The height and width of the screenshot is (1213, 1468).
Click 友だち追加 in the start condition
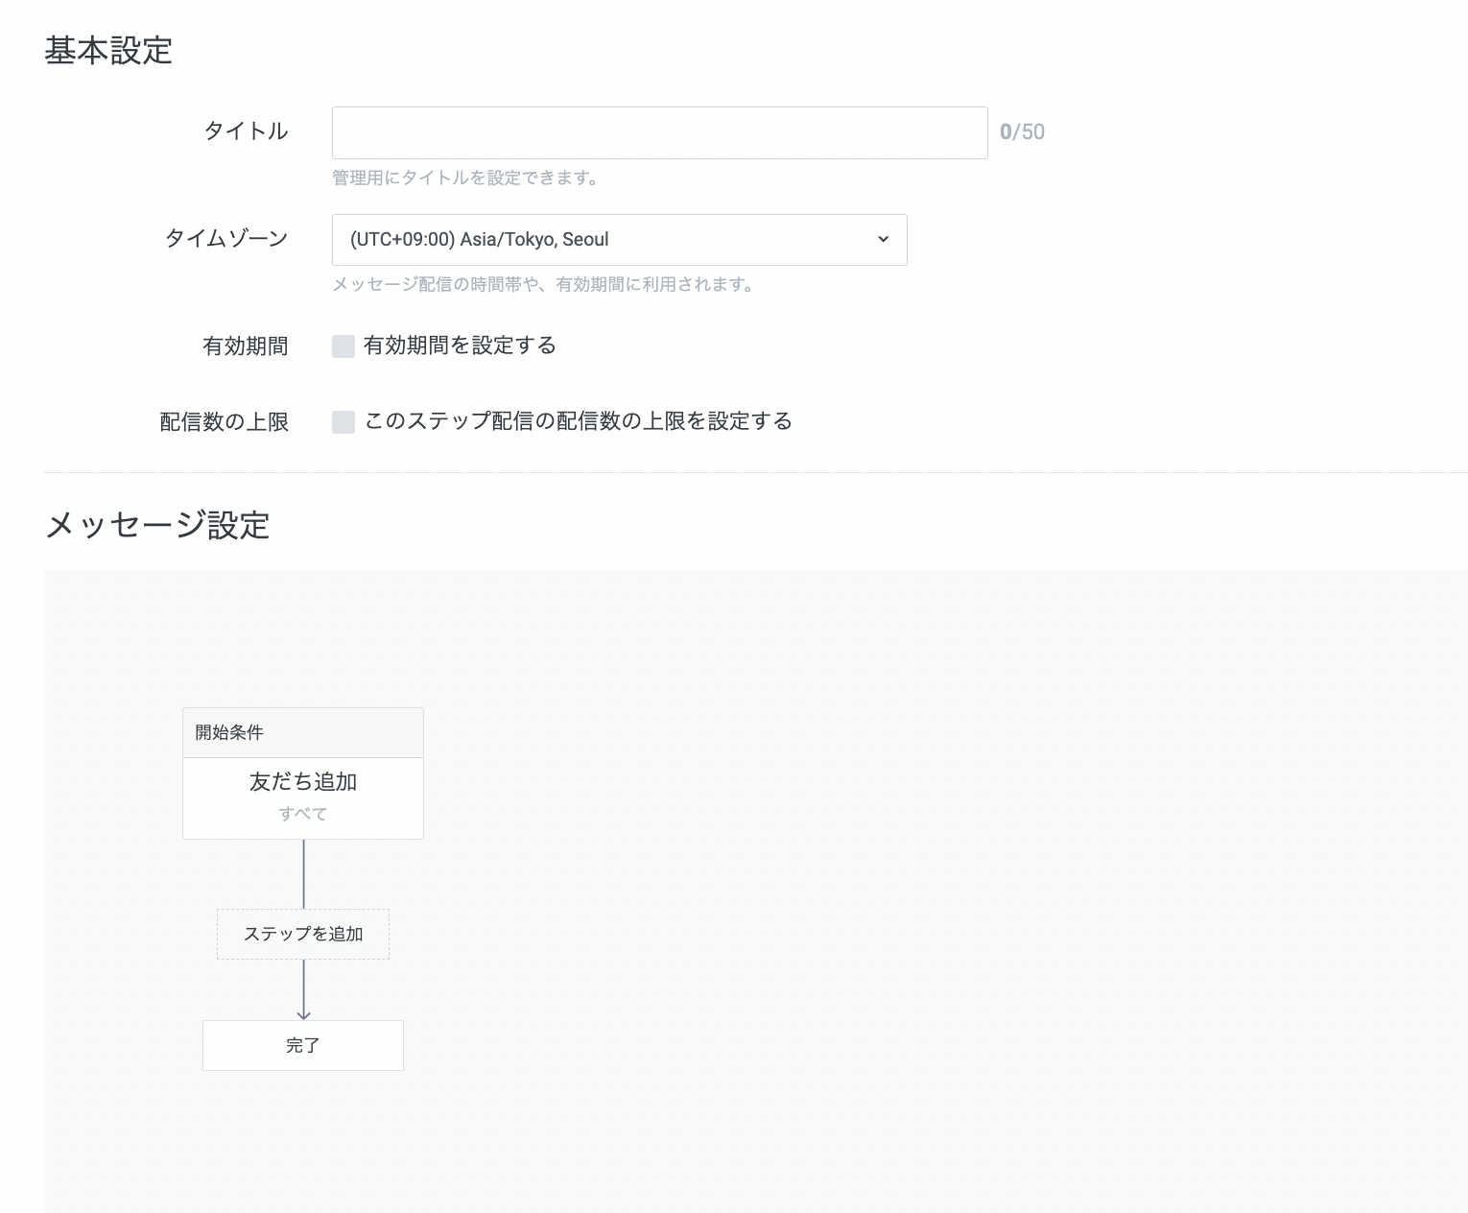(302, 781)
